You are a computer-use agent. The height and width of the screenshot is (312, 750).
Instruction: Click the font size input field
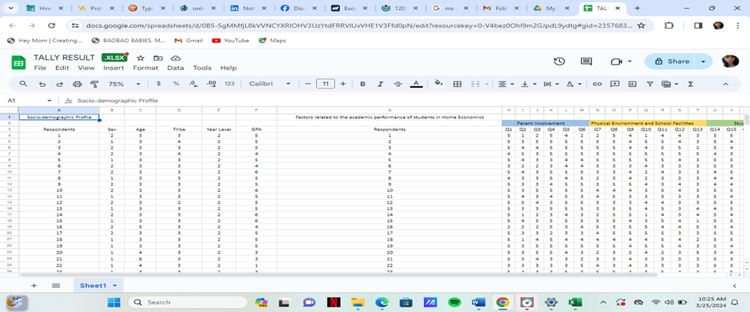click(x=325, y=84)
